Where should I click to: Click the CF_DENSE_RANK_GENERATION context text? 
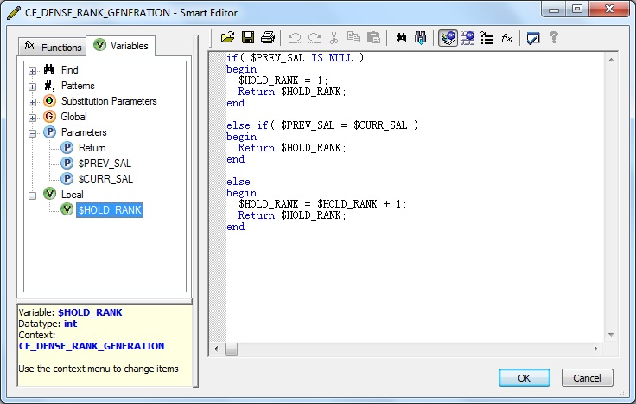pyautogui.click(x=92, y=346)
